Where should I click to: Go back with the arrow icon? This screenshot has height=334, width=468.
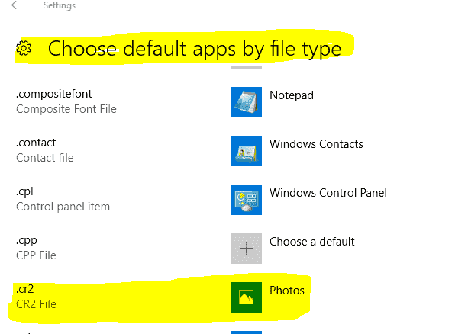[16, 5]
